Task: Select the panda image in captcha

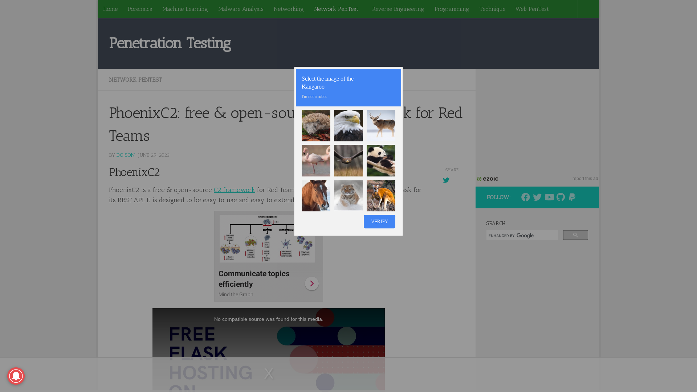Action: [x=381, y=161]
